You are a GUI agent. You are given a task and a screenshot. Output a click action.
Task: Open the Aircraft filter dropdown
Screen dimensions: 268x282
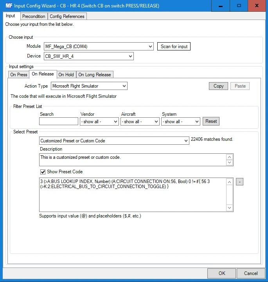(x=140, y=122)
